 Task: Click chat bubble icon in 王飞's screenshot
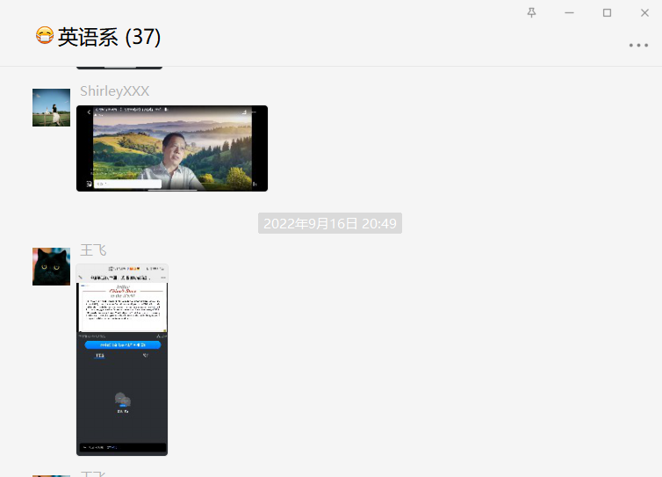[123, 401]
